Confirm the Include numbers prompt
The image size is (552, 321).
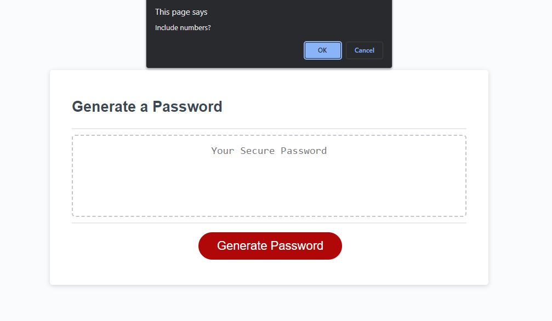[x=322, y=50]
